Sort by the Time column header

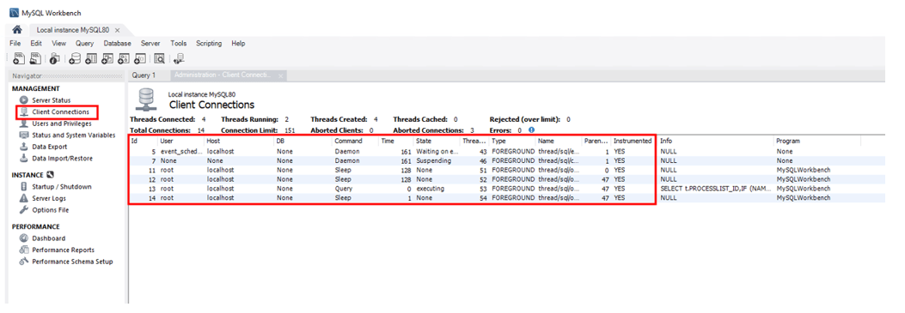(x=396, y=141)
